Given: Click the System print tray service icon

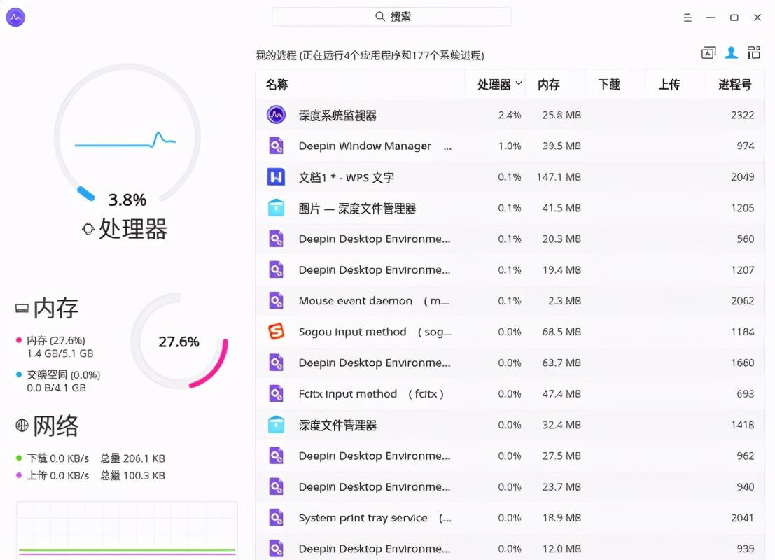Looking at the screenshot, I should [277, 518].
